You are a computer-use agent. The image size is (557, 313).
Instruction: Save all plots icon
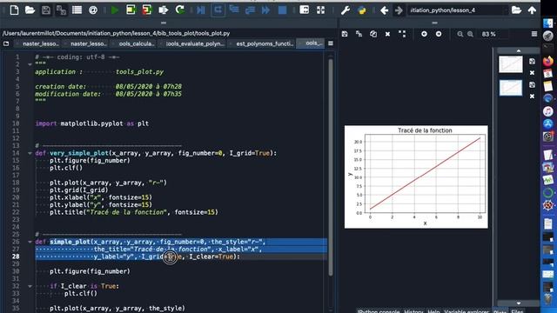[x=359, y=34]
